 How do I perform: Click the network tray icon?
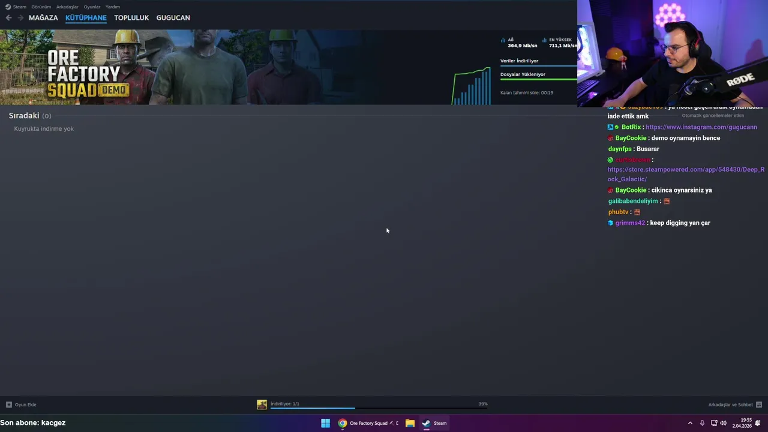click(714, 423)
